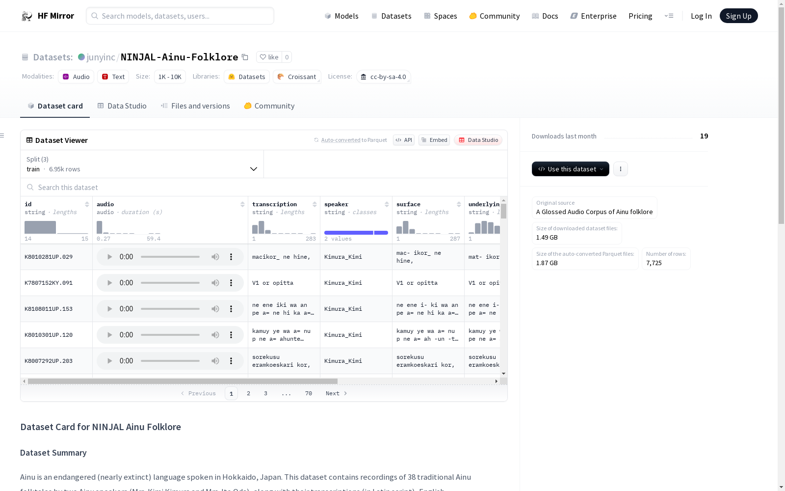The width and height of the screenshot is (785, 491).
Task: Play audio for row K8010281UP.029
Action: tap(109, 257)
